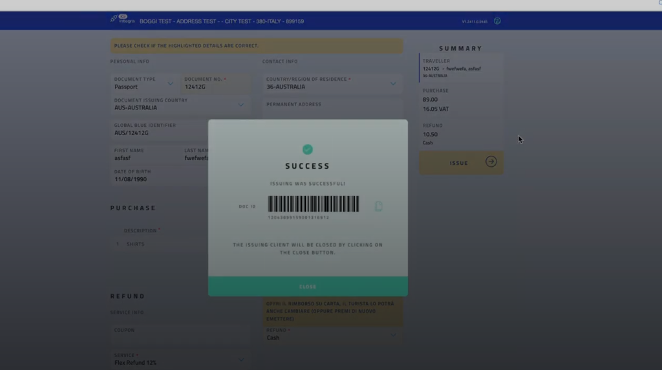Click the yellow 'Please check' warning banner
This screenshot has height=370, width=662.
pos(256,46)
